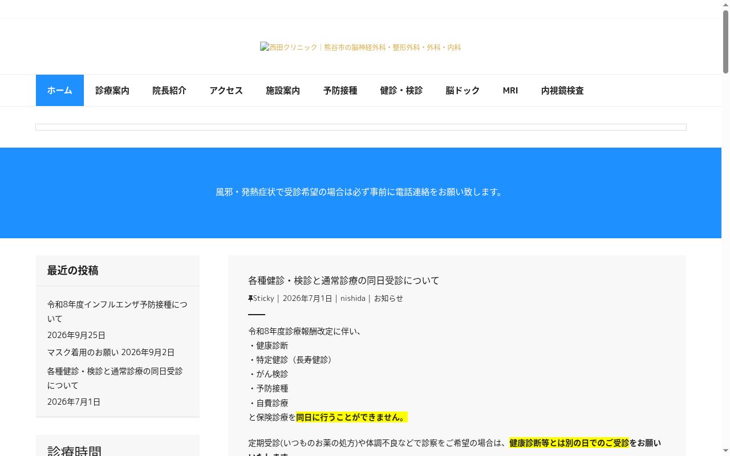Screen dimensions: 730x456
Task: Open the 診療案内 menu item
Action: tap(112, 90)
